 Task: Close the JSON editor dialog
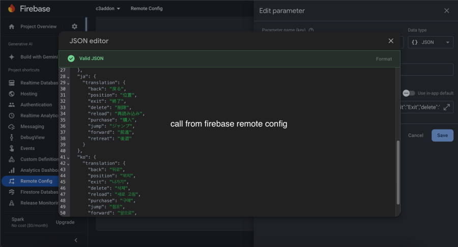pos(391,41)
